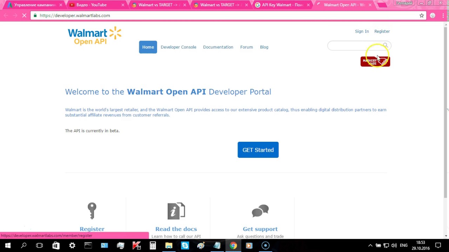This screenshot has width=449, height=252.
Task: Open the Read the docs link
Action: 176,229
